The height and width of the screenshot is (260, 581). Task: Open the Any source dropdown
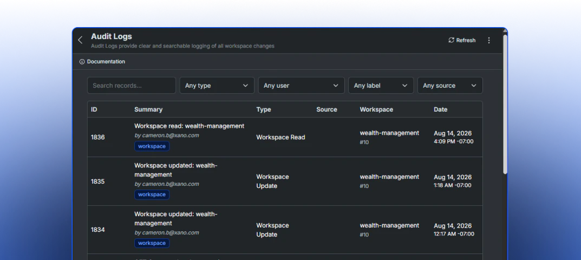click(450, 85)
